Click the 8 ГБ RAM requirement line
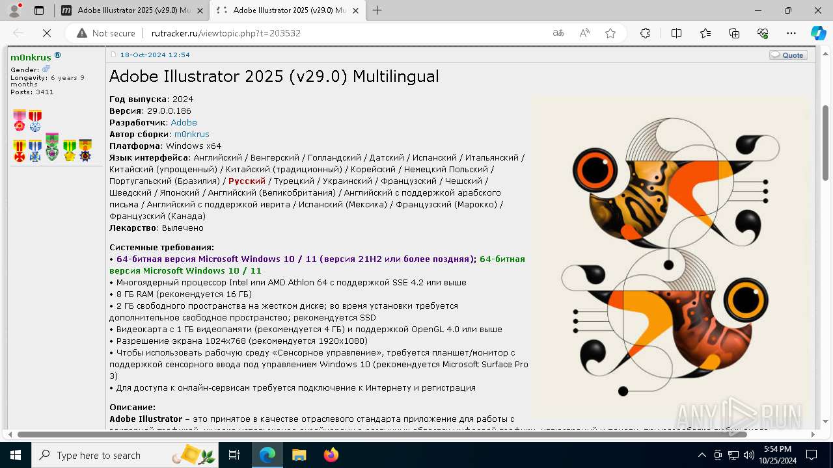 181,294
